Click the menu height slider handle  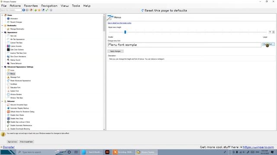pos(125,32)
